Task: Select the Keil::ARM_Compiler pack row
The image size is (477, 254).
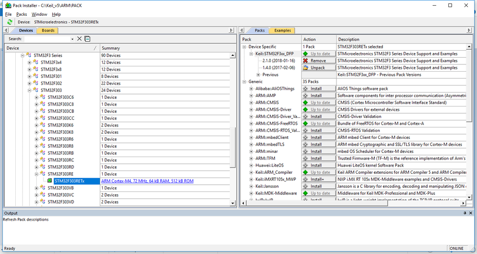Action: [274, 172]
